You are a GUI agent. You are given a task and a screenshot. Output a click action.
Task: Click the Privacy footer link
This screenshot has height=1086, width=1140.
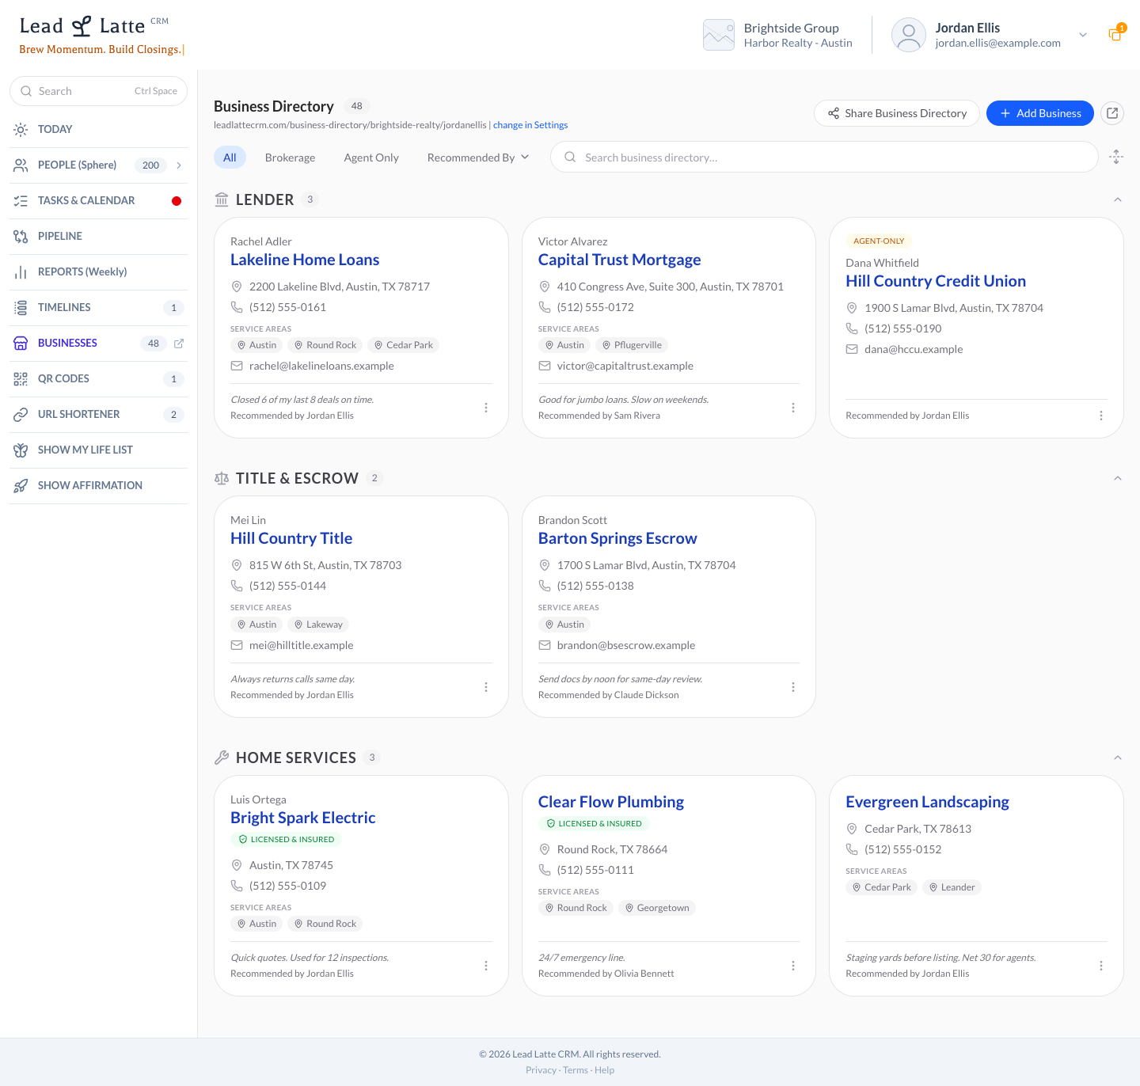tap(541, 1070)
